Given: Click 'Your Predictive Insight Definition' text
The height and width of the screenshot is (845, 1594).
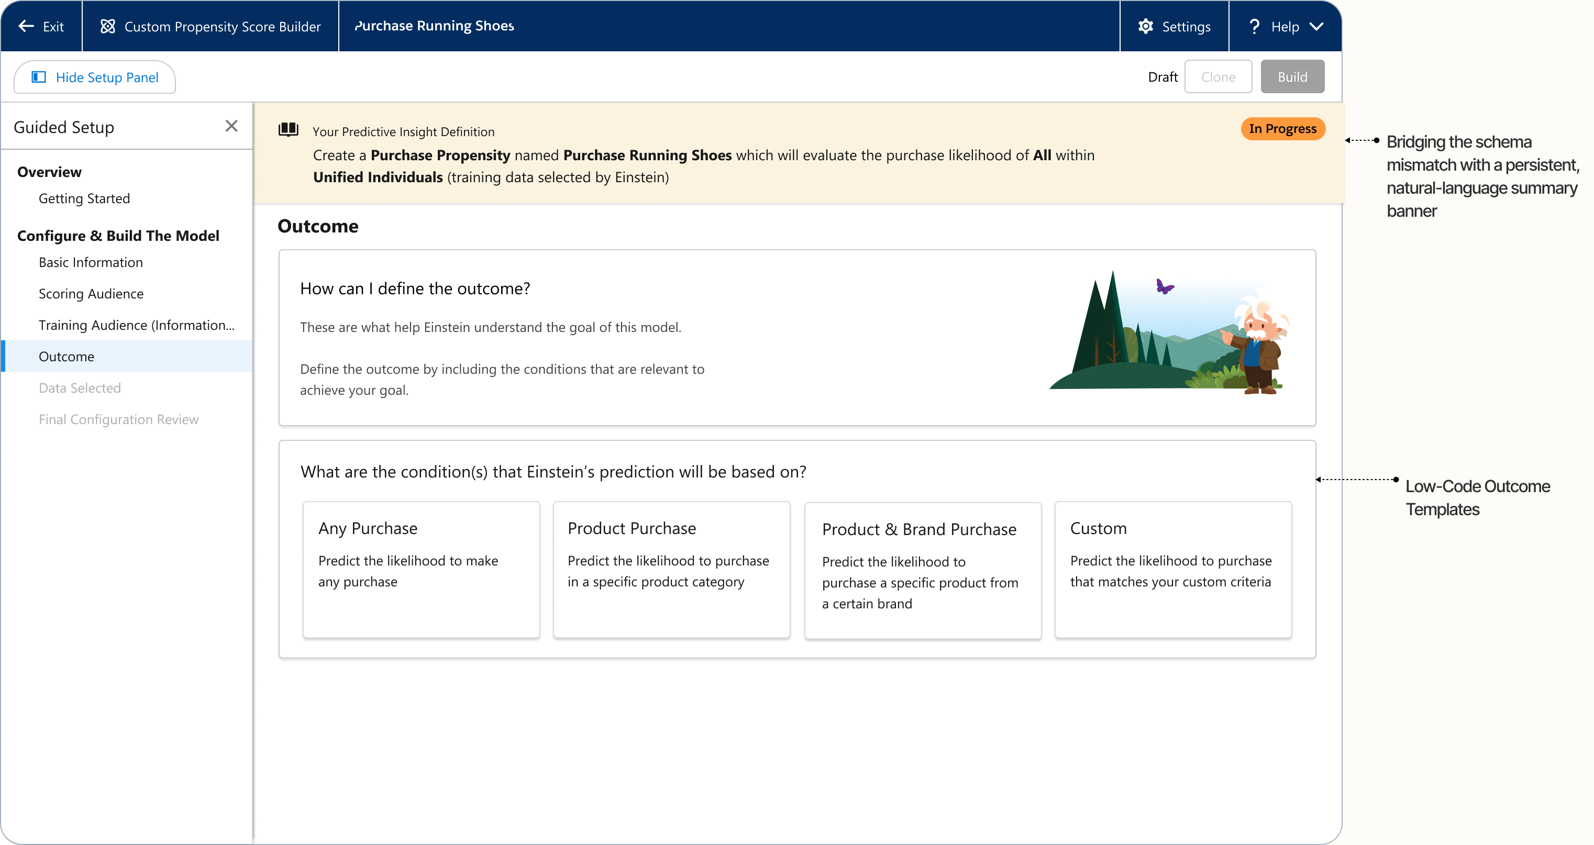Looking at the screenshot, I should [403, 132].
